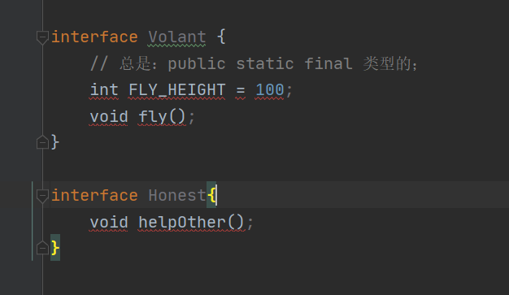Click the Honest interface name
This screenshot has height=295, width=509.
177,195
